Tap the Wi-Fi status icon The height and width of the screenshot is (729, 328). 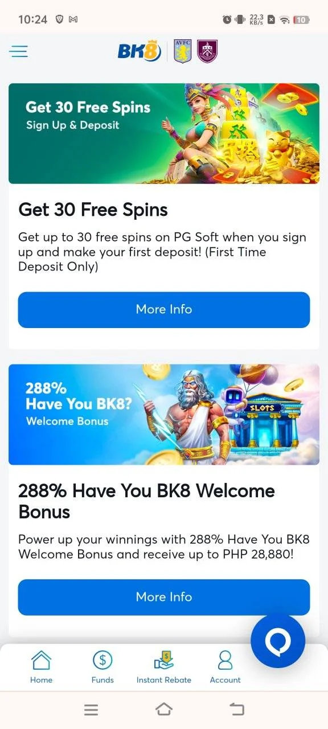pos(284,19)
